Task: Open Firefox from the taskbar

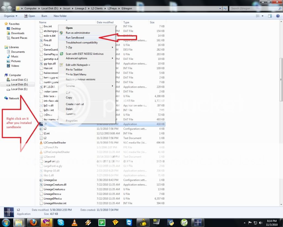Action: pyautogui.click(x=33, y=222)
